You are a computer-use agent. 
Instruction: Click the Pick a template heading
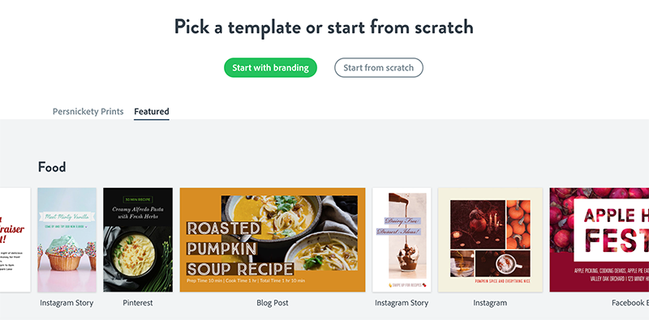pos(324,27)
